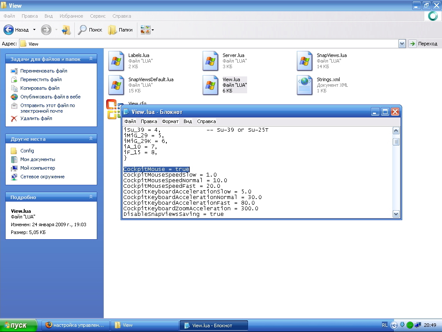
Task: Click the Back arrow icon in Explorer
Action: pyautogui.click(x=9, y=30)
